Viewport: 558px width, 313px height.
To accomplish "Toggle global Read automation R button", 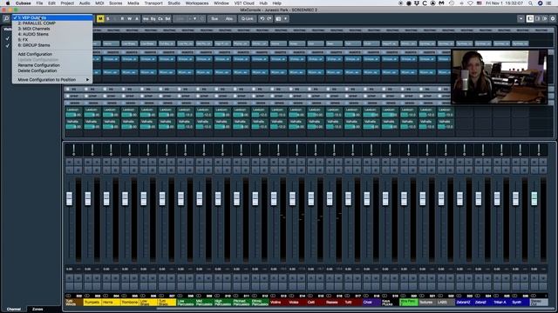I will pos(122,18).
